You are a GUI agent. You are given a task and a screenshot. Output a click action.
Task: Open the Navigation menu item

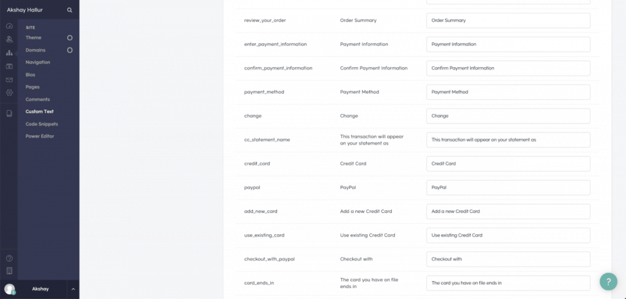point(38,62)
